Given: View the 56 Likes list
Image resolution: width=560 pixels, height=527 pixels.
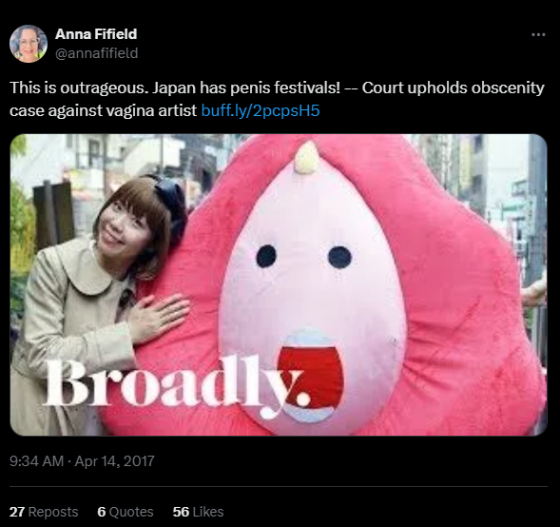Looking at the screenshot, I should tap(198, 512).
